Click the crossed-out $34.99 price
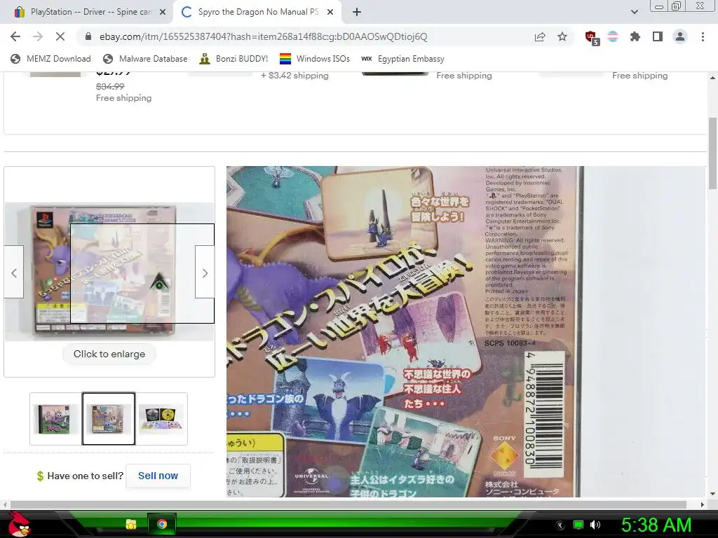The height and width of the screenshot is (538, 718). (x=110, y=86)
